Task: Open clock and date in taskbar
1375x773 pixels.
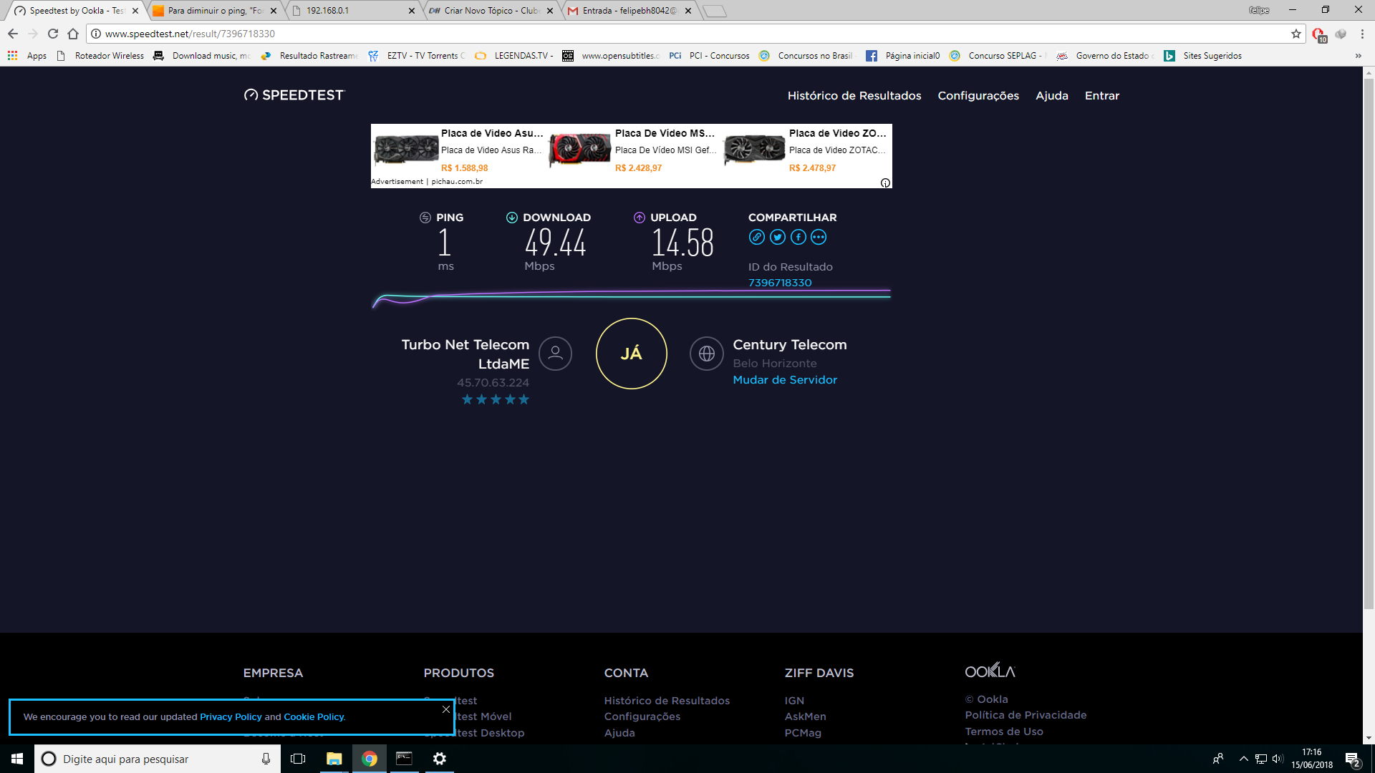Action: (1312, 759)
